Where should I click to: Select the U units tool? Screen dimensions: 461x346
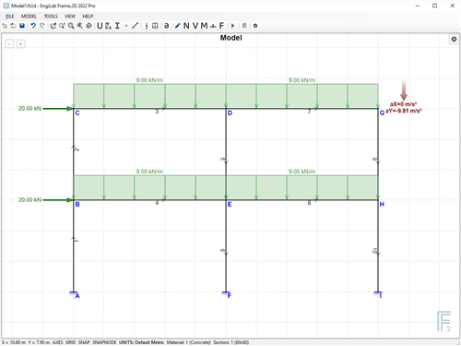[x=100, y=26]
